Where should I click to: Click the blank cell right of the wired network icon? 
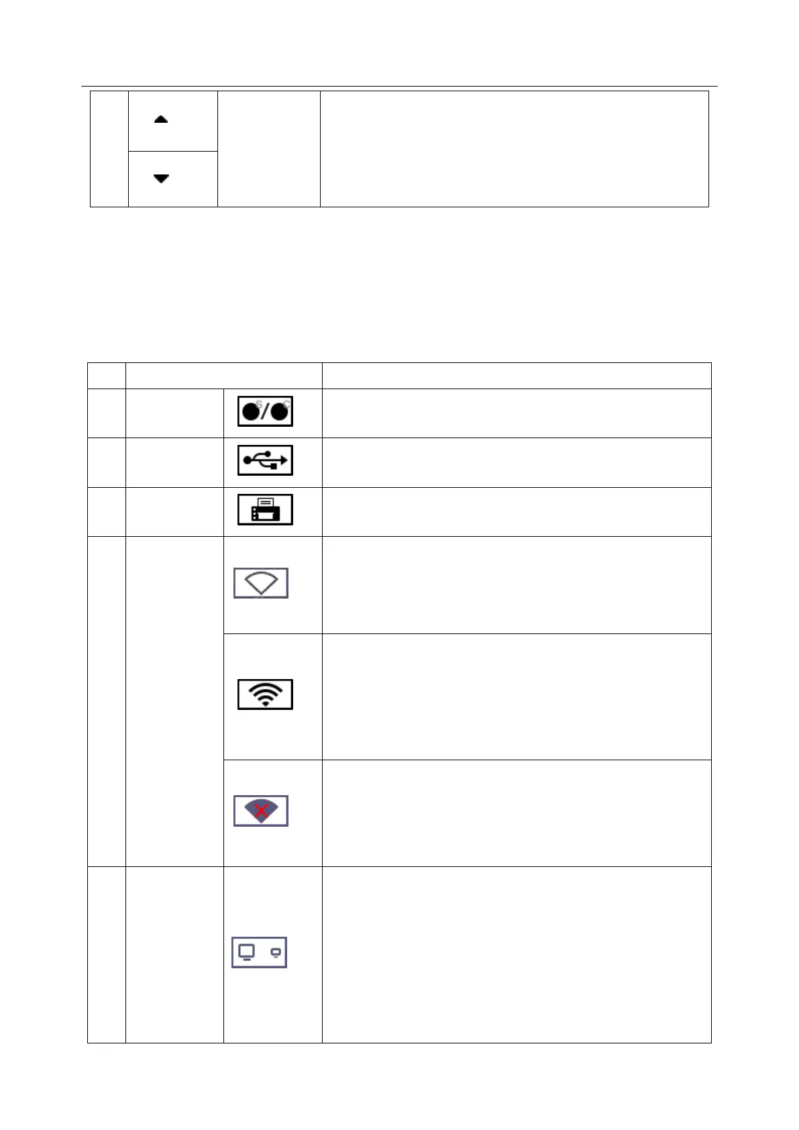coord(517,954)
